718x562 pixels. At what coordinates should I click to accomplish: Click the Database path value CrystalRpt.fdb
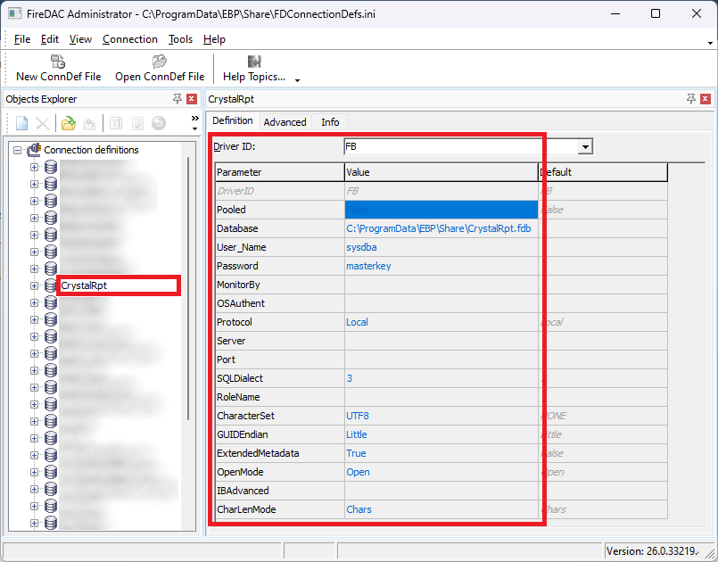tap(442, 228)
